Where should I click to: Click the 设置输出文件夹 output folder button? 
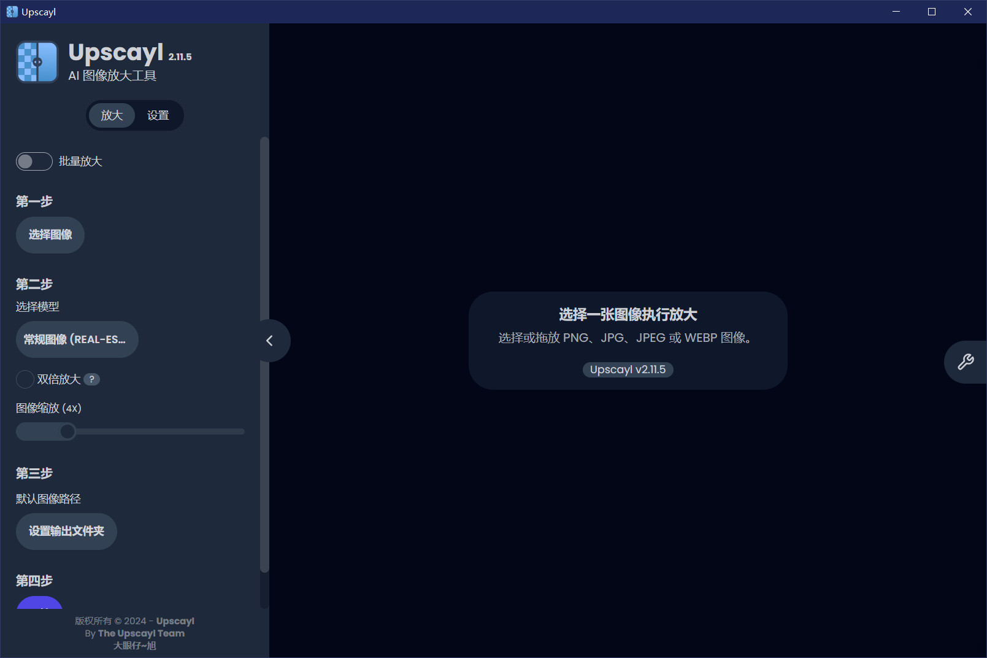point(66,531)
